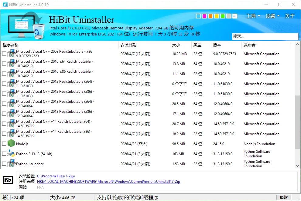The height and width of the screenshot is (201, 301).
Task: Click the 7-Zip icon in details panel
Action: pyautogui.click(x=8, y=180)
